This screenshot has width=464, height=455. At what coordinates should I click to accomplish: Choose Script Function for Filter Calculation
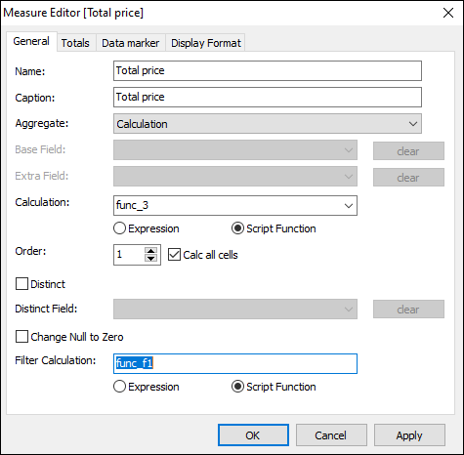pyautogui.click(x=237, y=387)
